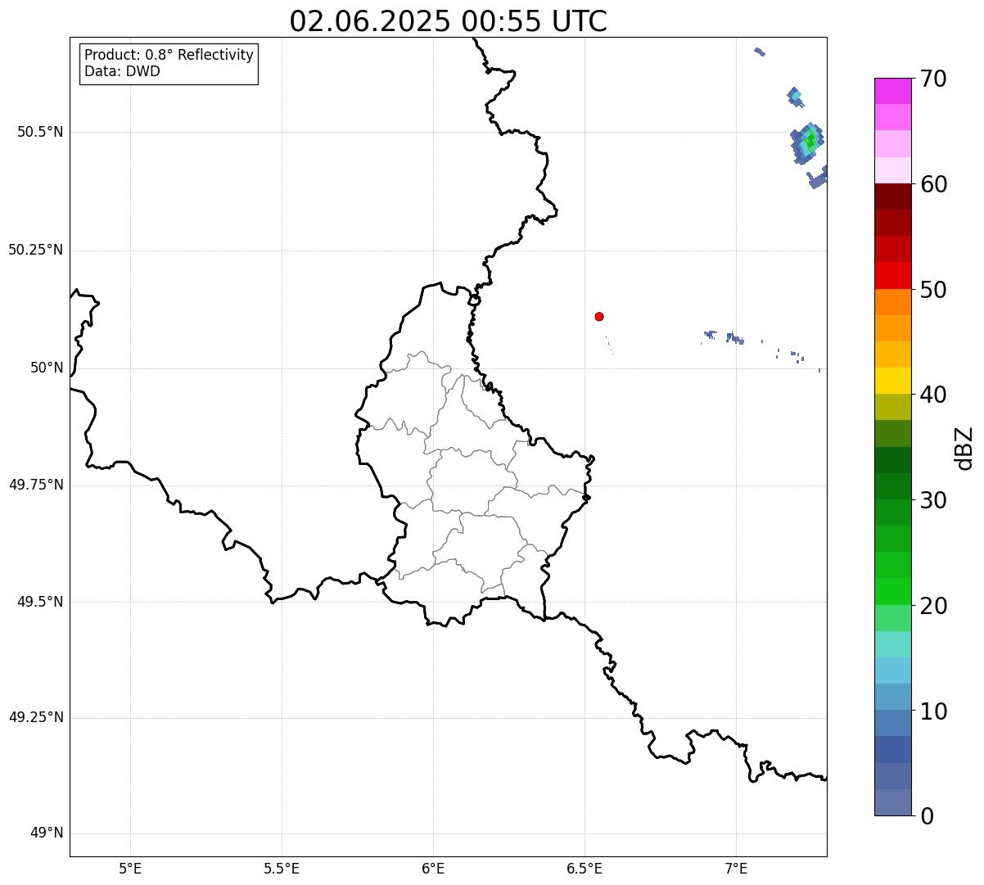Click the 30 colorbar tick value
The image size is (984, 885).
tap(933, 500)
